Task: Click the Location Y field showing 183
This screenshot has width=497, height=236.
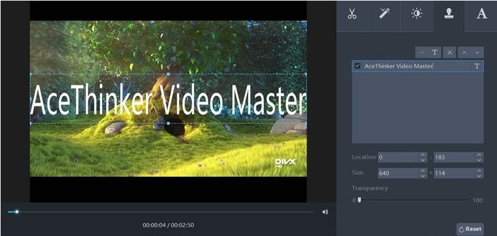Action: pyautogui.click(x=455, y=158)
